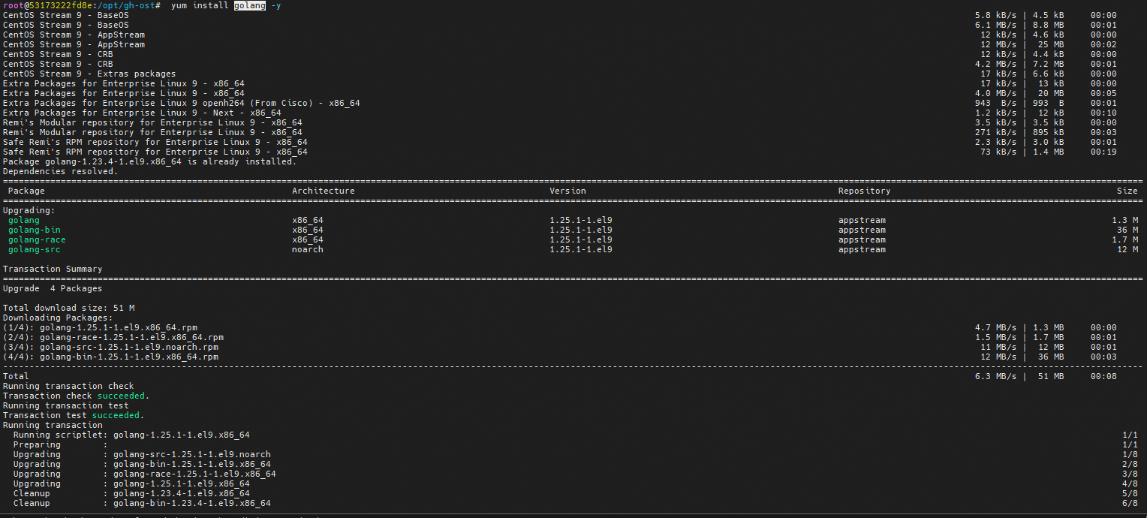
Task: Click the "1.5 MB/s" download speed
Action: pos(995,337)
